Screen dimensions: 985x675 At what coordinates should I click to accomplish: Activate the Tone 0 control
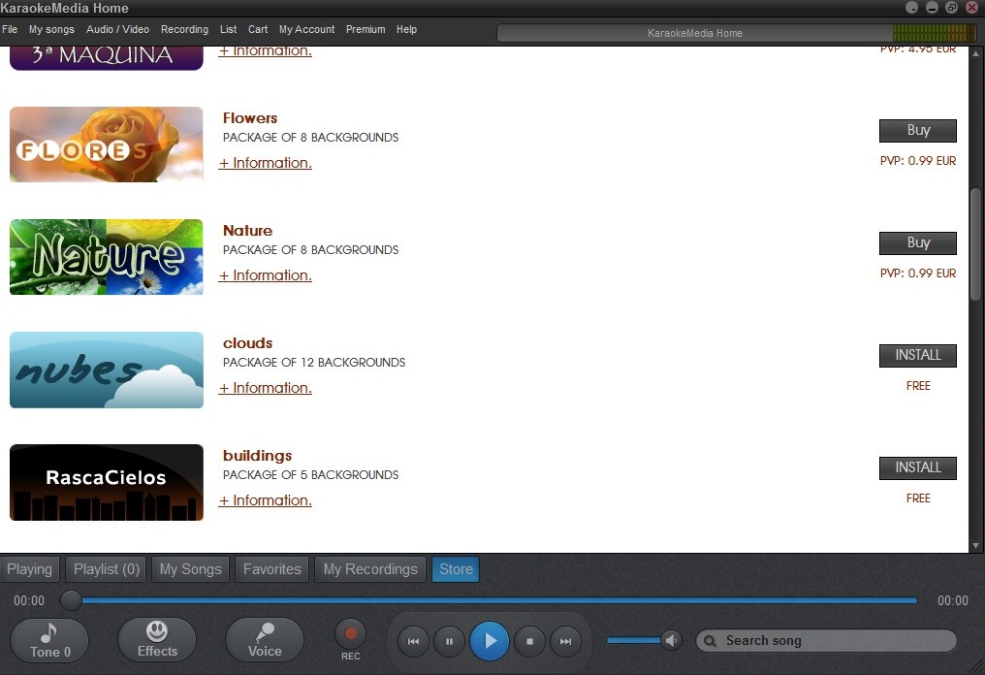48,639
